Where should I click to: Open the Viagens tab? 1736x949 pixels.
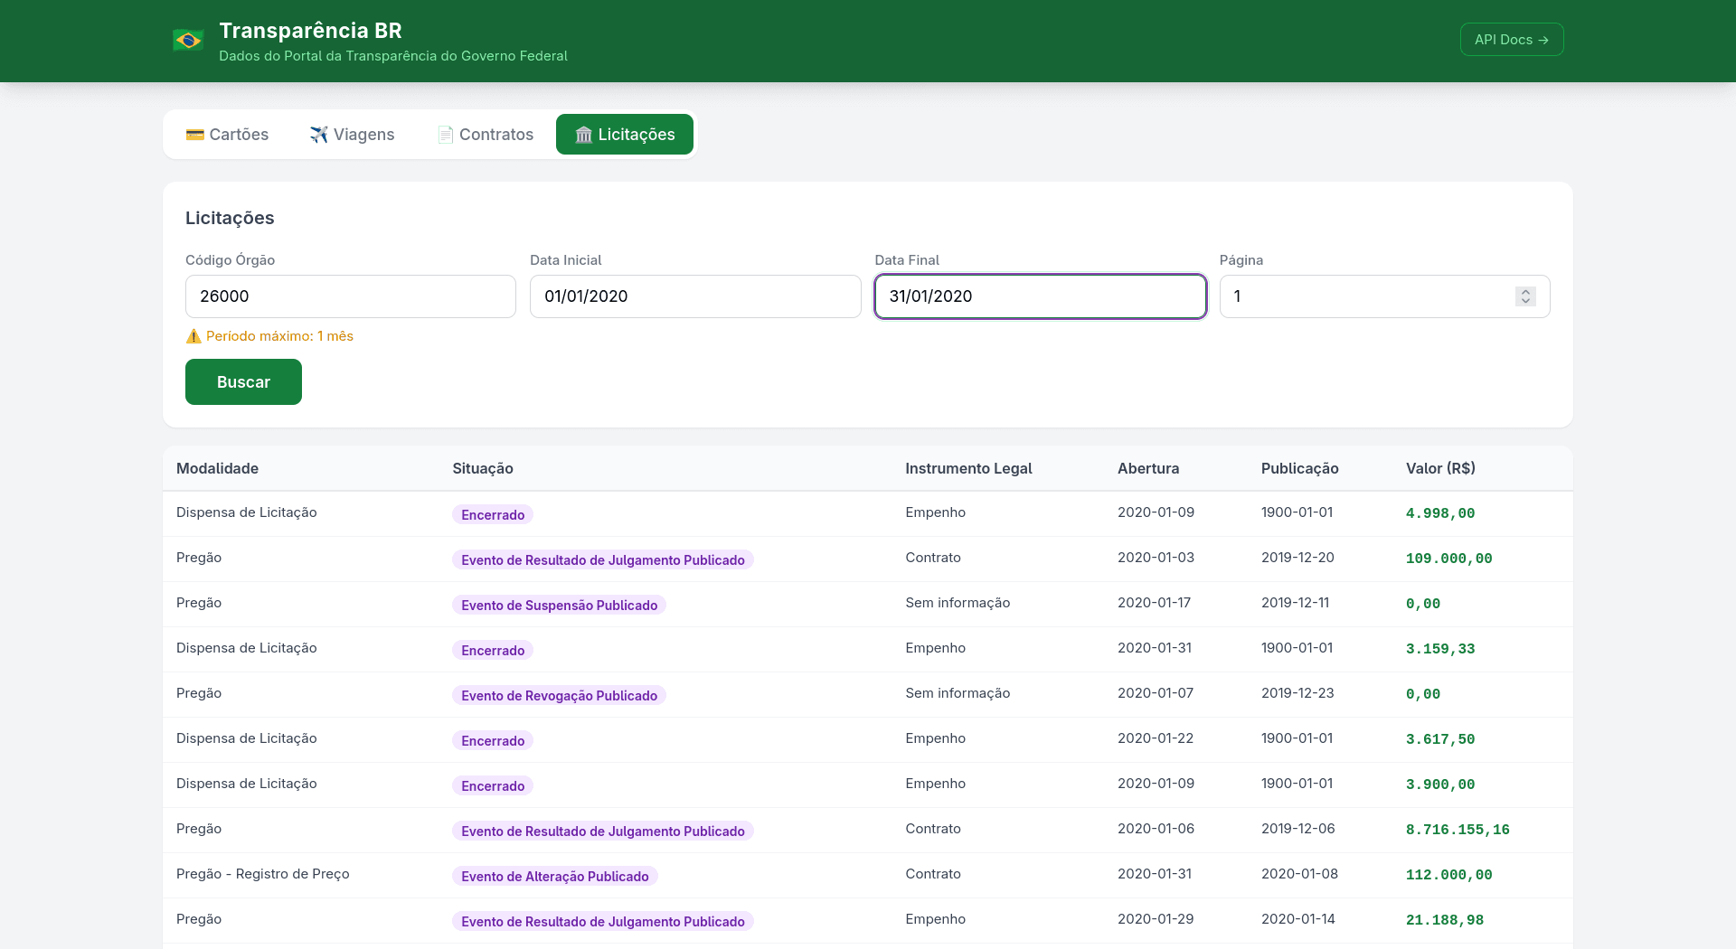tap(352, 135)
